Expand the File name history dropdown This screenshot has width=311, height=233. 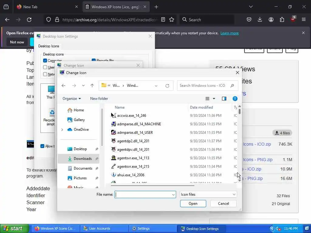click(173, 194)
